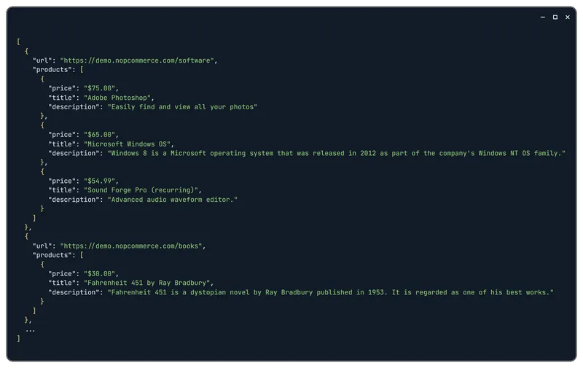Maximize the terminal window
The image size is (583, 368).
[x=555, y=17]
